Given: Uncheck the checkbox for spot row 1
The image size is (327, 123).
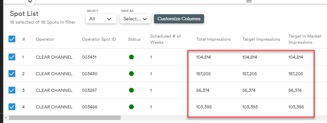Looking at the screenshot, I should (12, 57).
